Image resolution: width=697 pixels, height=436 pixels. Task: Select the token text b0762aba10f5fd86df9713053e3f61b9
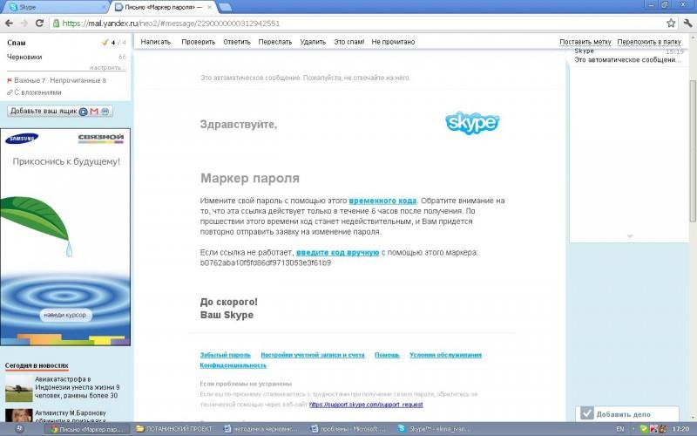point(266,262)
